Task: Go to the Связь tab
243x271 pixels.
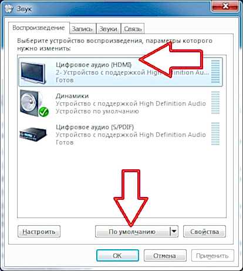Action: (133, 29)
